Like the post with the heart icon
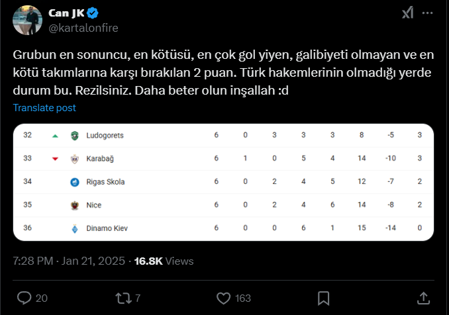The image size is (449, 315). (224, 298)
